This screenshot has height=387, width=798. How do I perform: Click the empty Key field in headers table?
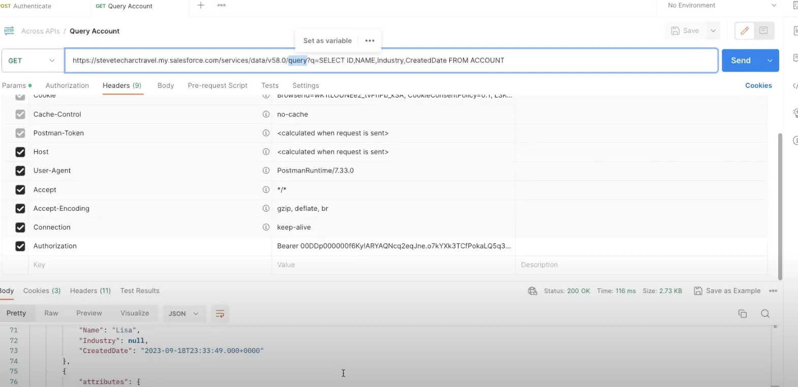pos(150,265)
